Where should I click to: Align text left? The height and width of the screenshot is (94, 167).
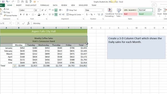[x=50, y=14]
